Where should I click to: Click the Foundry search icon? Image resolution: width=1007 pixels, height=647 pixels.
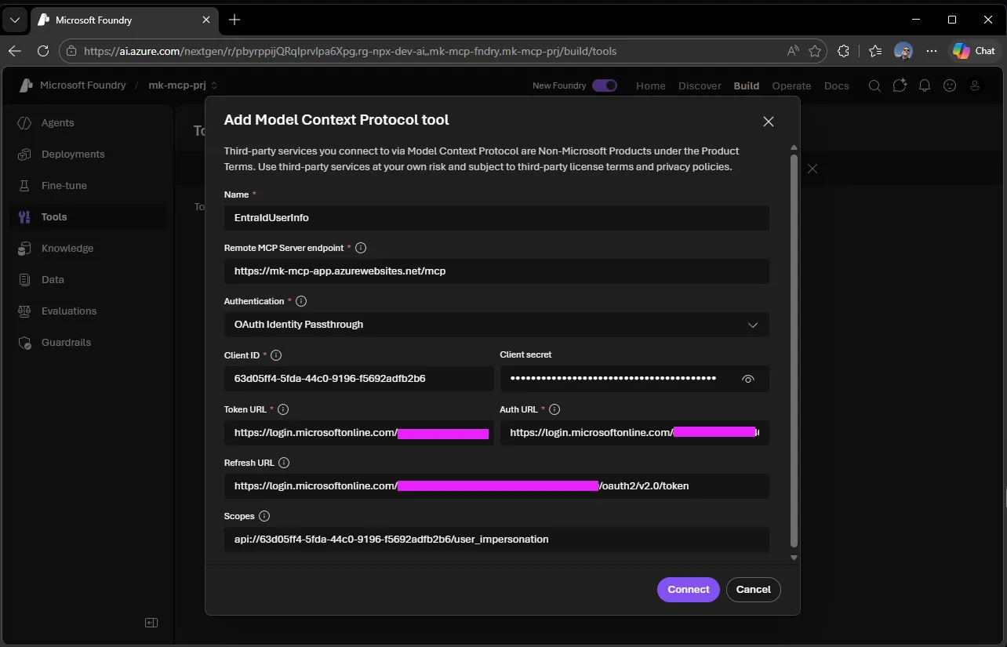[x=874, y=85]
